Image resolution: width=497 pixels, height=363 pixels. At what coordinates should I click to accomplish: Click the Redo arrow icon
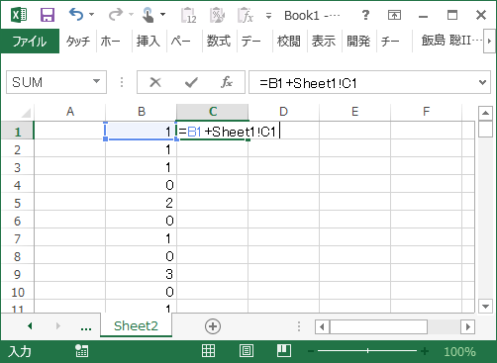click(x=116, y=15)
